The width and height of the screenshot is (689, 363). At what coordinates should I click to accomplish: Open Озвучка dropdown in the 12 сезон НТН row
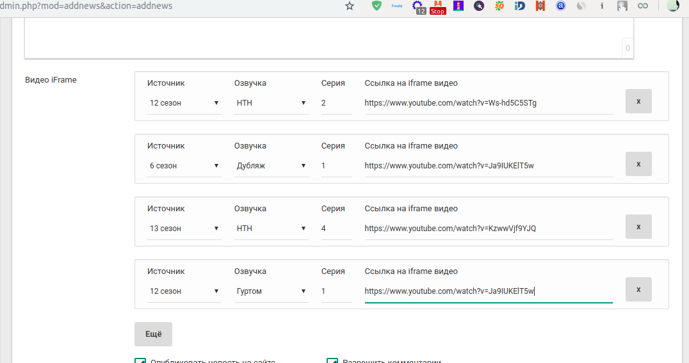click(271, 103)
